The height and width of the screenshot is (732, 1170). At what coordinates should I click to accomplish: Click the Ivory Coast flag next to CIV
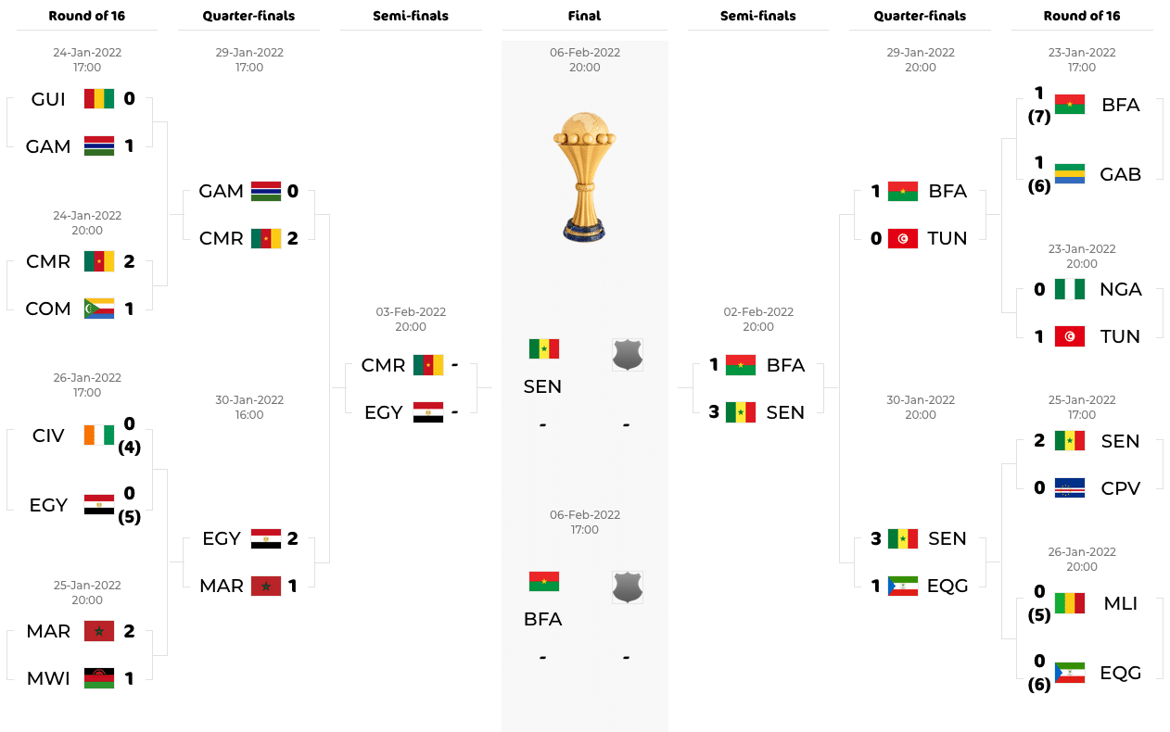[99, 435]
